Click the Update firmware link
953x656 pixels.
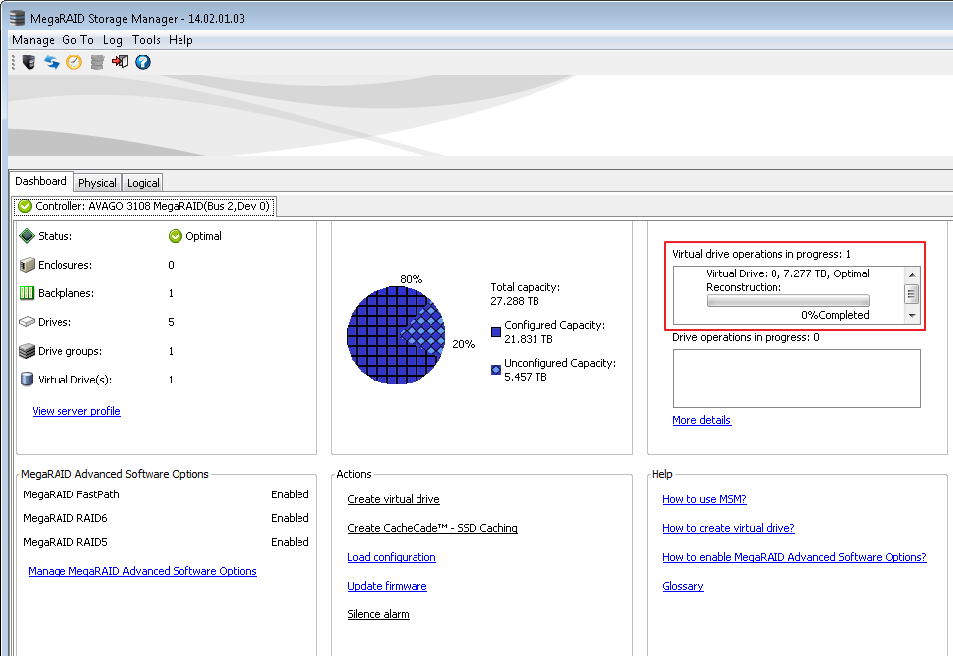pos(387,586)
